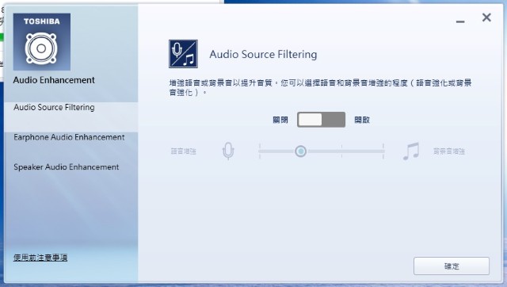This screenshot has height=287, width=507.
Task: Click the Audio Enhancement title under the logo
Action: [x=54, y=80]
